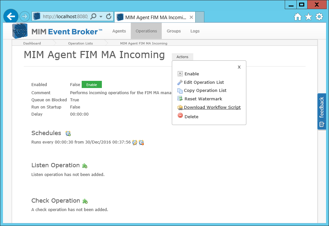Refresh the page with reload icon
The width and height of the screenshot is (329, 226).
pos(109,16)
